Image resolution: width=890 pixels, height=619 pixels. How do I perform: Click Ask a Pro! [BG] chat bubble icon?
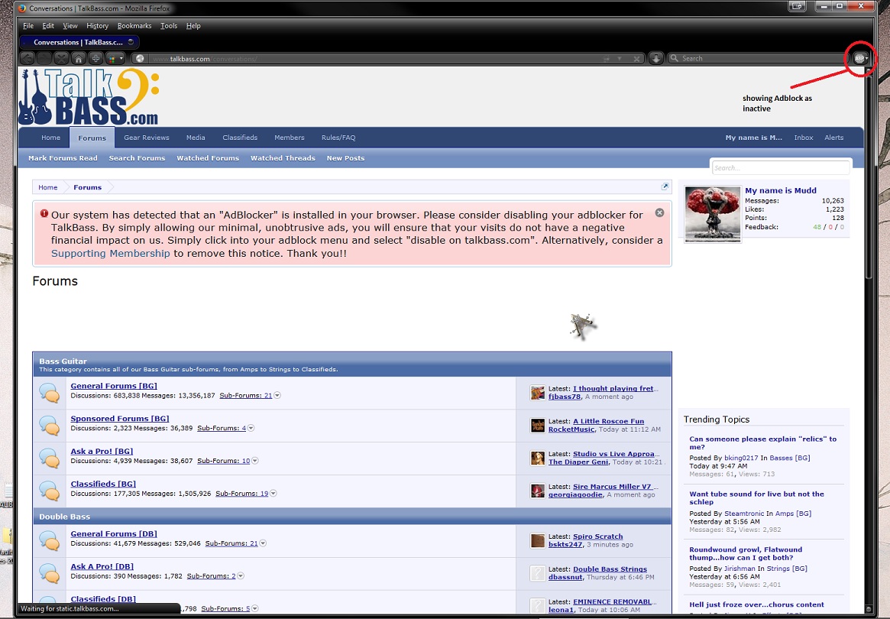(x=50, y=459)
